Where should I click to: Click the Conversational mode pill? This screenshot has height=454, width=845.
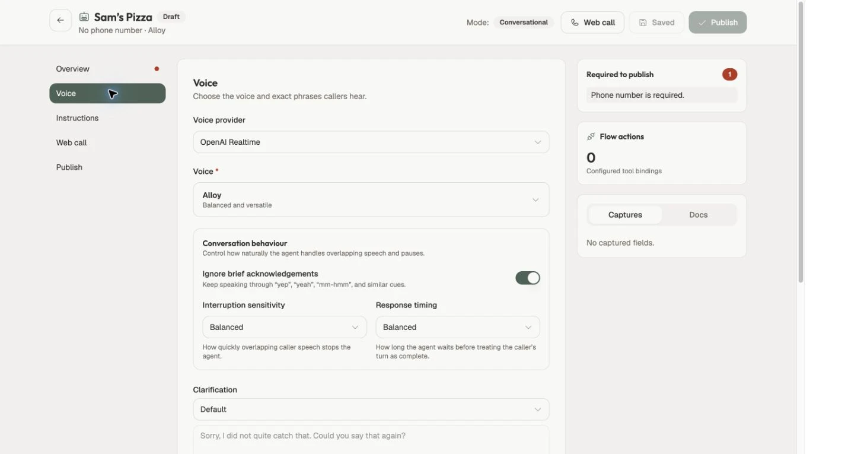pos(524,23)
